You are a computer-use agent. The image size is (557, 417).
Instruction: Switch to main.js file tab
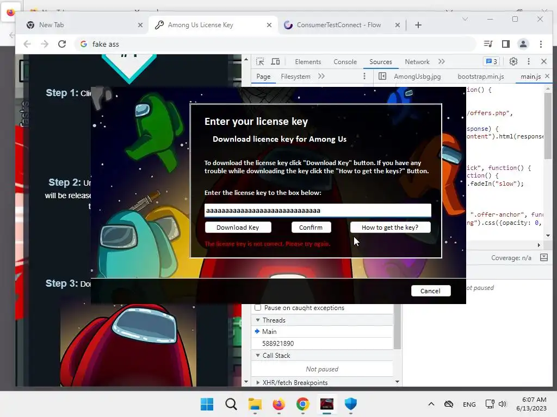click(530, 77)
